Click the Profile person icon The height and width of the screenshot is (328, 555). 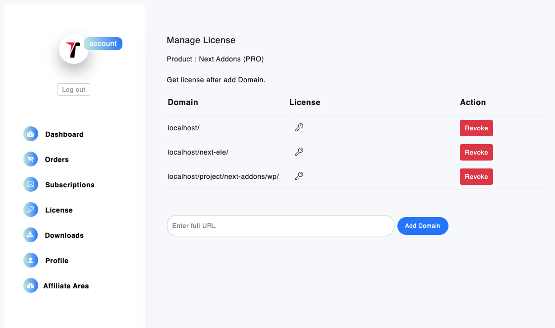pyautogui.click(x=31, y=261)
